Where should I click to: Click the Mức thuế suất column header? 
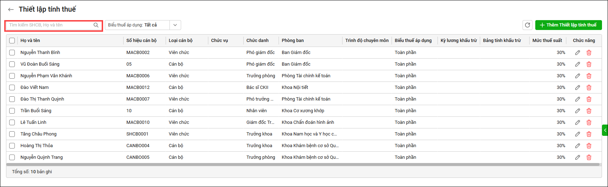[547, 41]
